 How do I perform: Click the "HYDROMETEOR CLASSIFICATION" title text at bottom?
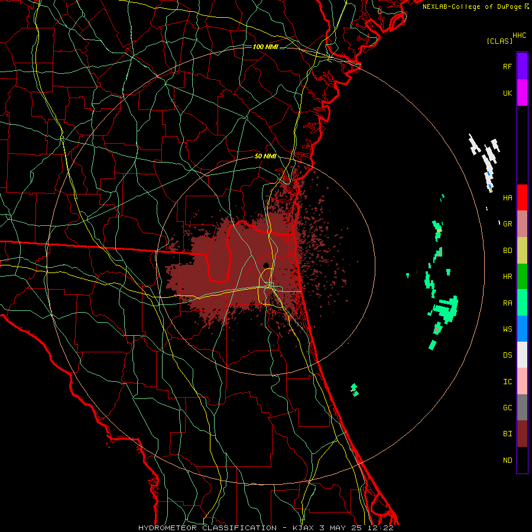(207, 528)
